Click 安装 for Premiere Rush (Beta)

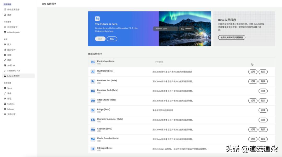[x=263, y=91]
